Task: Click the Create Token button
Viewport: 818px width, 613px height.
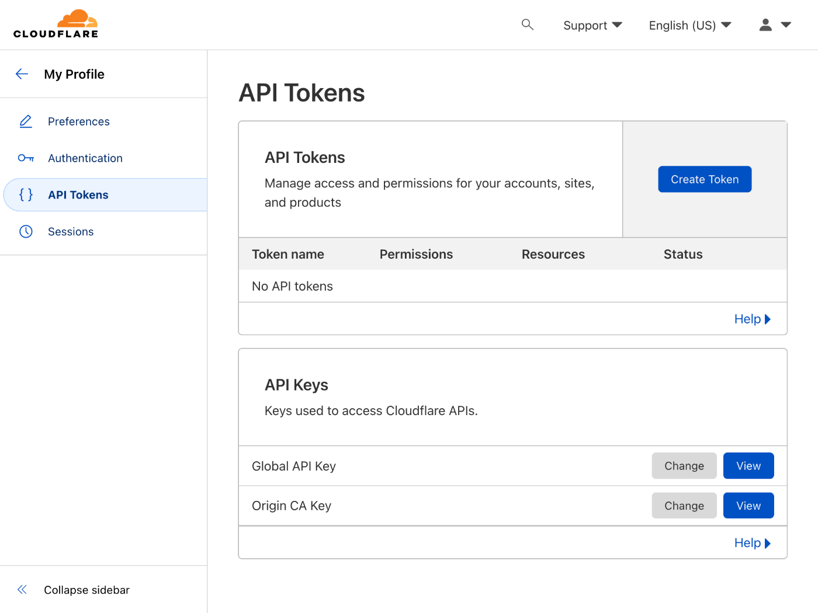Action: click(x=705, y=179)
